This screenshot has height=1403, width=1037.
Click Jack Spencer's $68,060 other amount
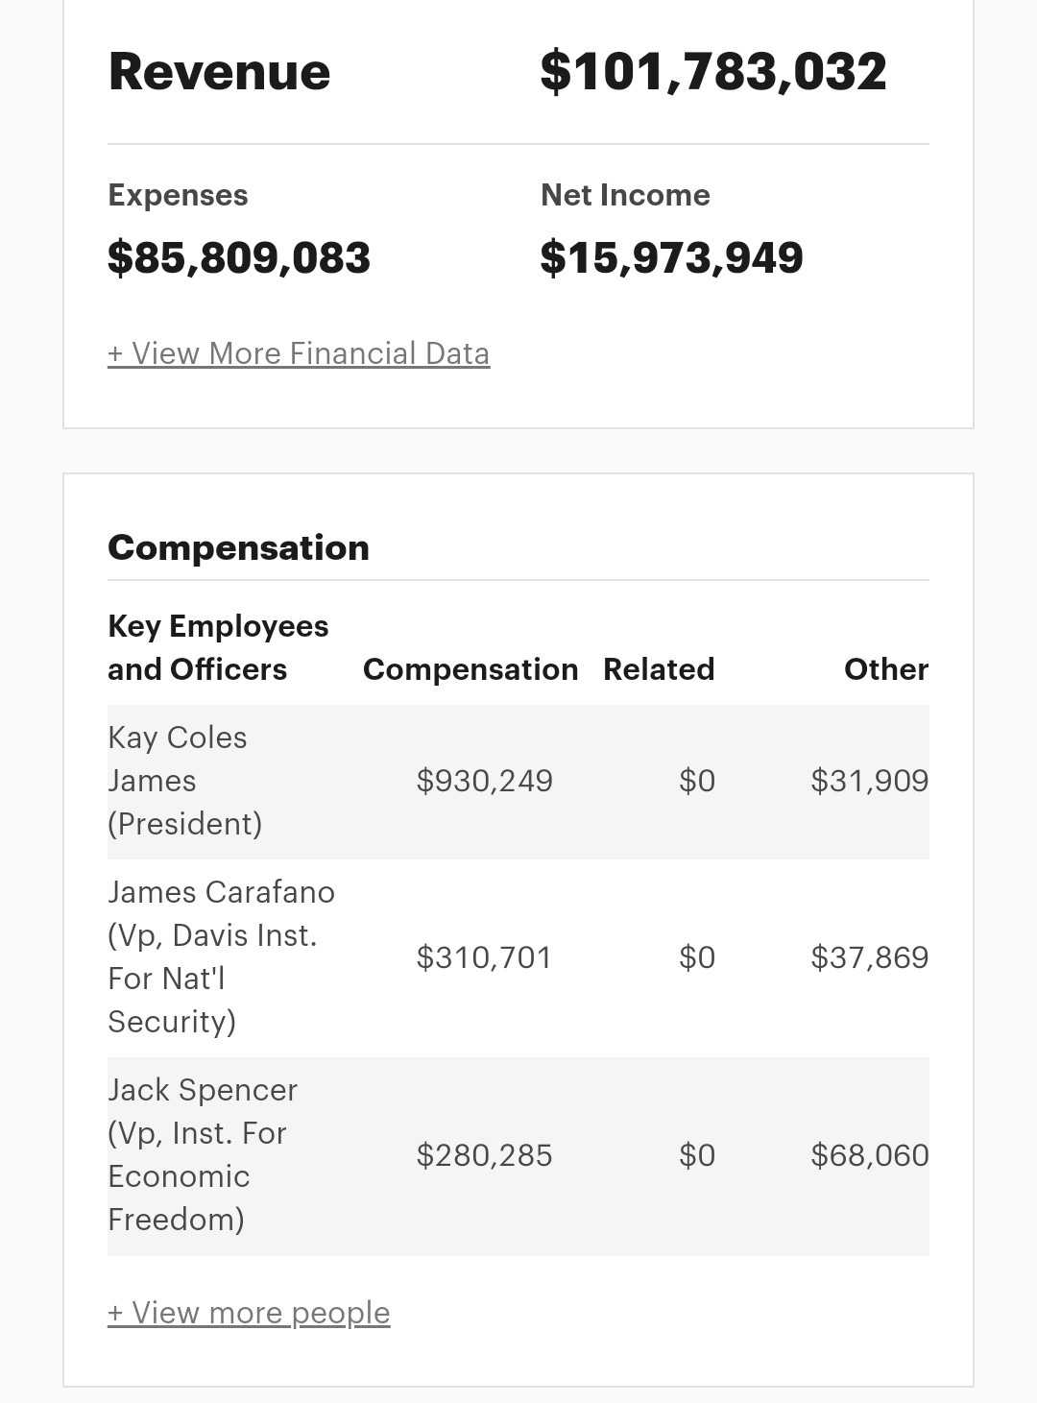click(x=869, y=1155)
